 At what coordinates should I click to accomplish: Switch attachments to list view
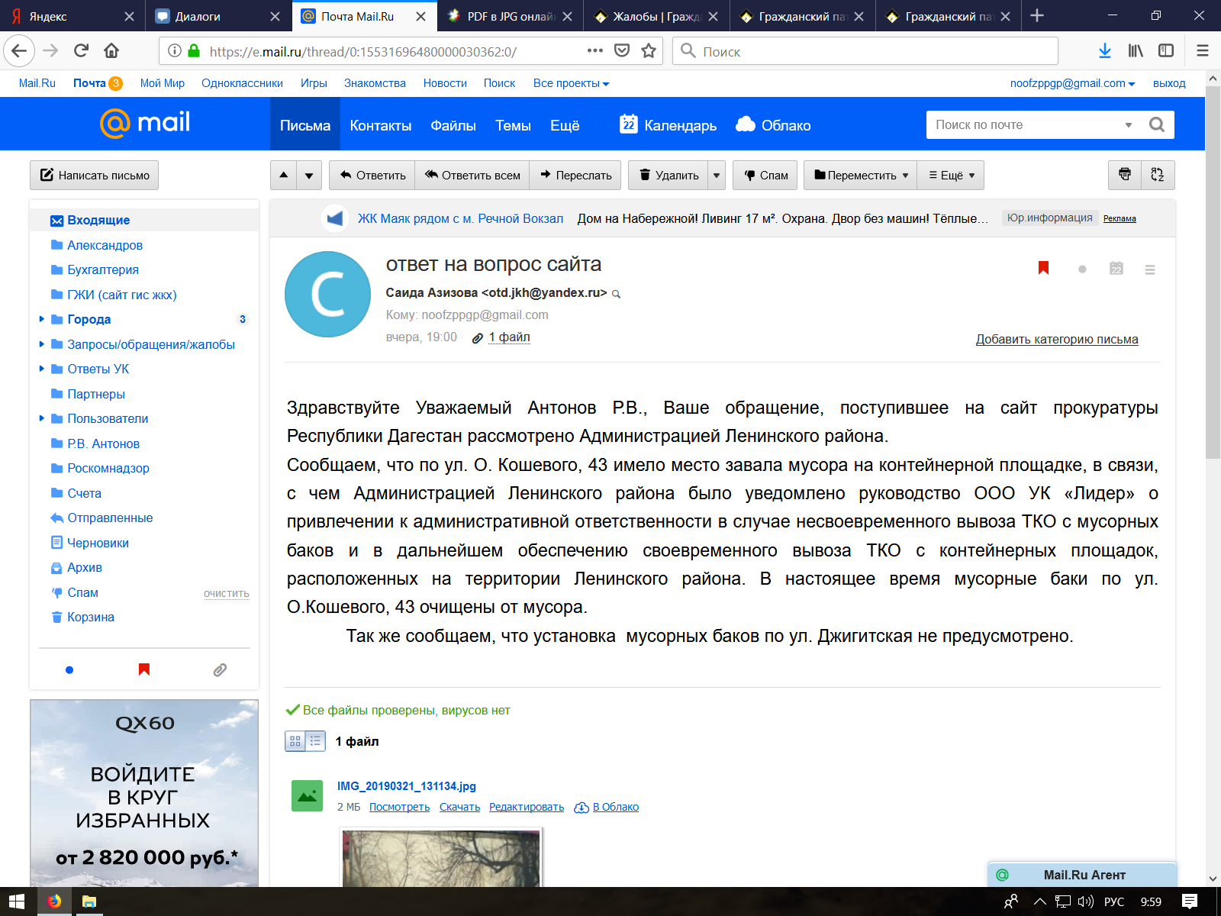click(315, 741)
